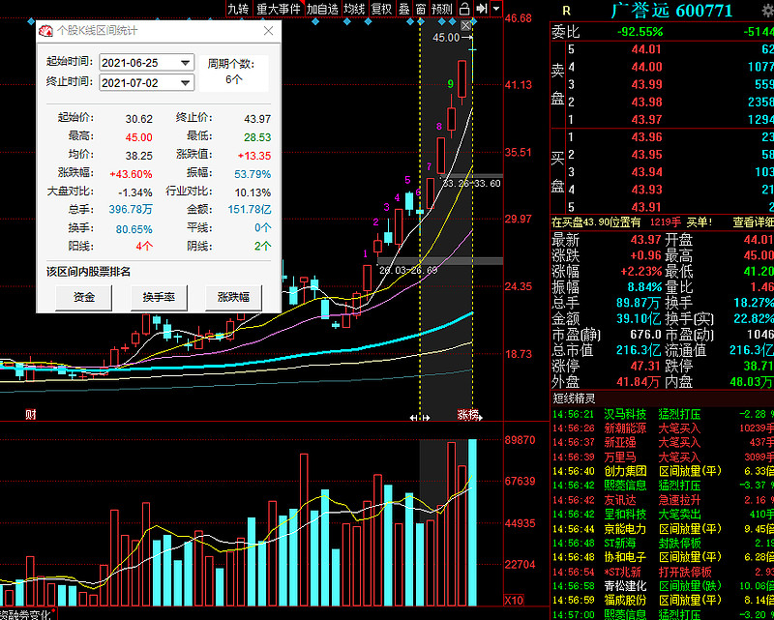Viewport: 774px width, 620px height.
Task: Click the 33.26-33.60 gap label
Action: [x=471, y=184]
